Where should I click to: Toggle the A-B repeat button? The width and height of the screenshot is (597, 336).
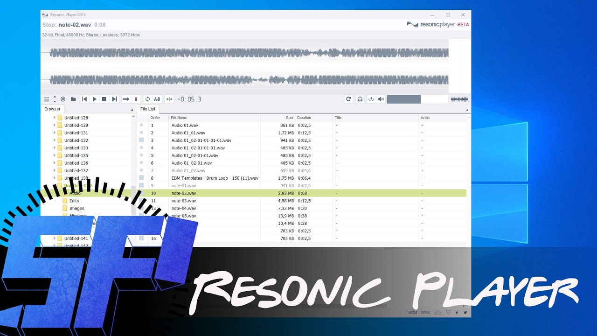coord(157,99)
